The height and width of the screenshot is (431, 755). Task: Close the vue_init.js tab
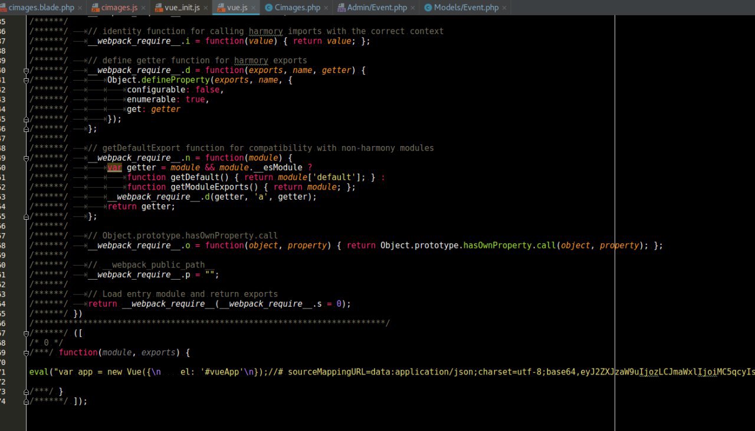pyautogui.click(x=206, y=8)
